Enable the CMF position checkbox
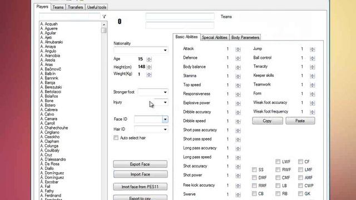The width and height of the screenshot is (356, 200). click(x=278, y=178)
